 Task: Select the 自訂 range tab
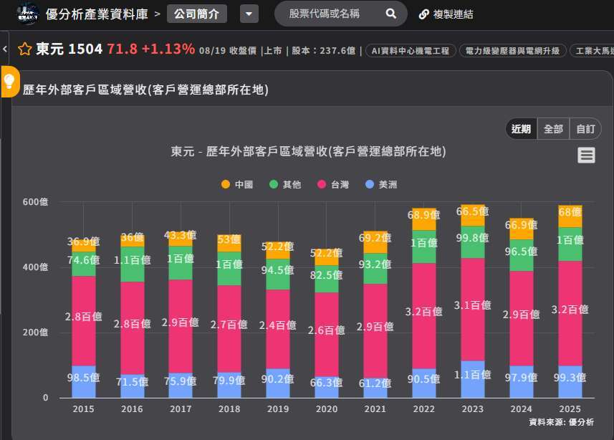point(585,129)
